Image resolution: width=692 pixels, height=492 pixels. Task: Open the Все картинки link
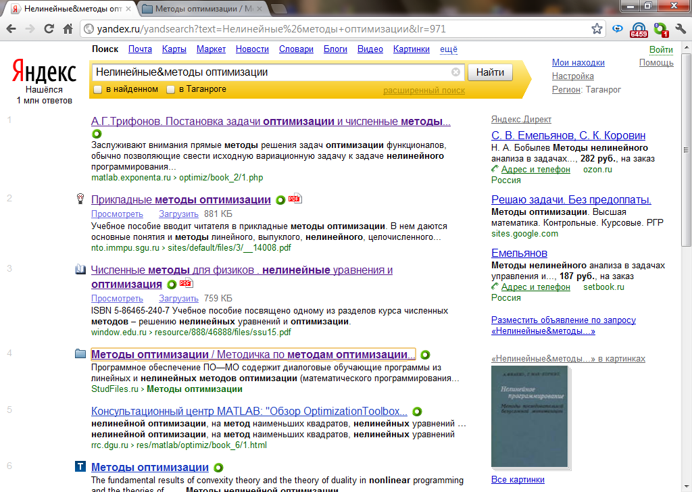518,480
